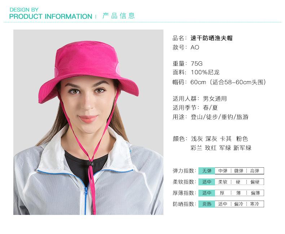Choose 高弹 elasticity option
285x234 pixels.
[255, 171]
